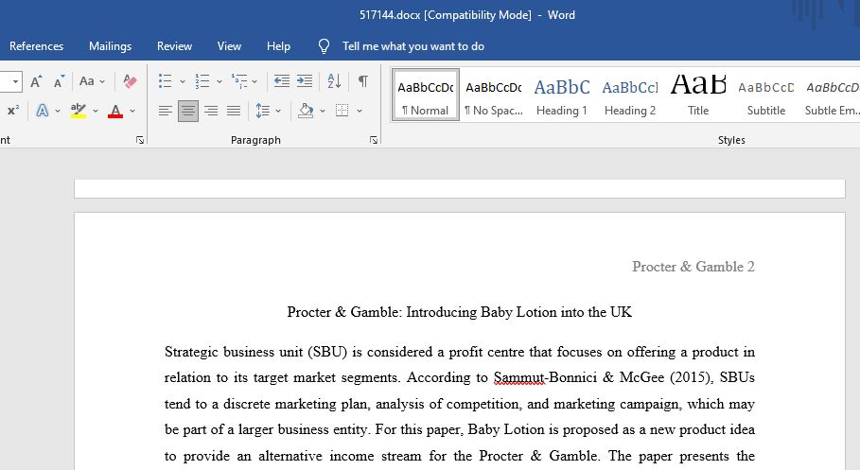This screenshot has height=470, width=860.
Task: Expand the Borders dropdown arrow
Action: click(360, 111)
